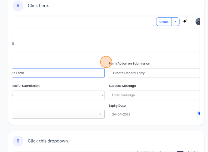Click the blue dot beside Expiry Date

[199, 113]
